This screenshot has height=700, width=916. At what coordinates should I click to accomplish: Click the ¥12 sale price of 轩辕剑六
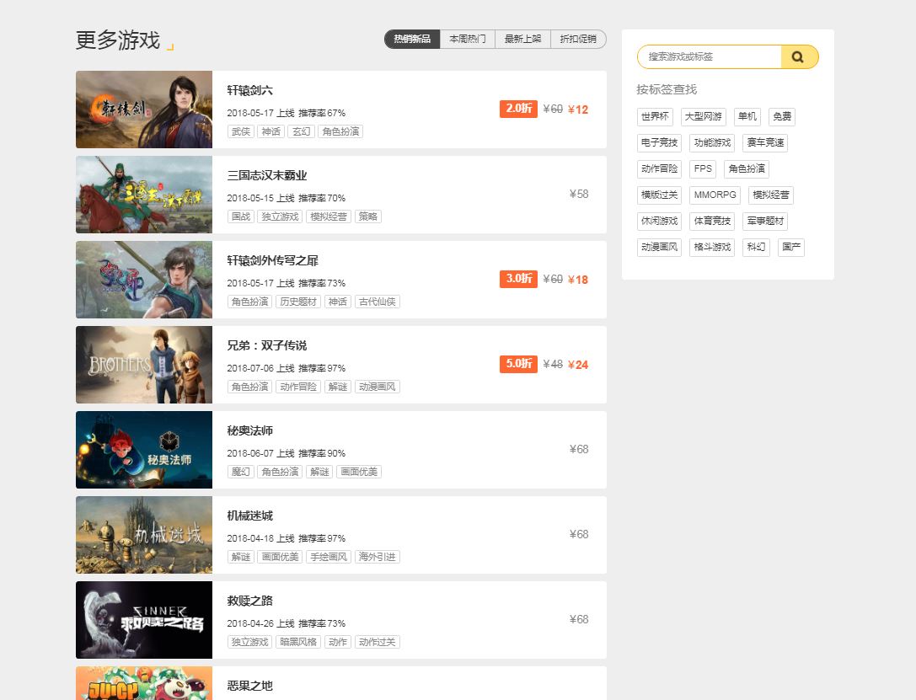pyautogui.click(x=578, y=110)
